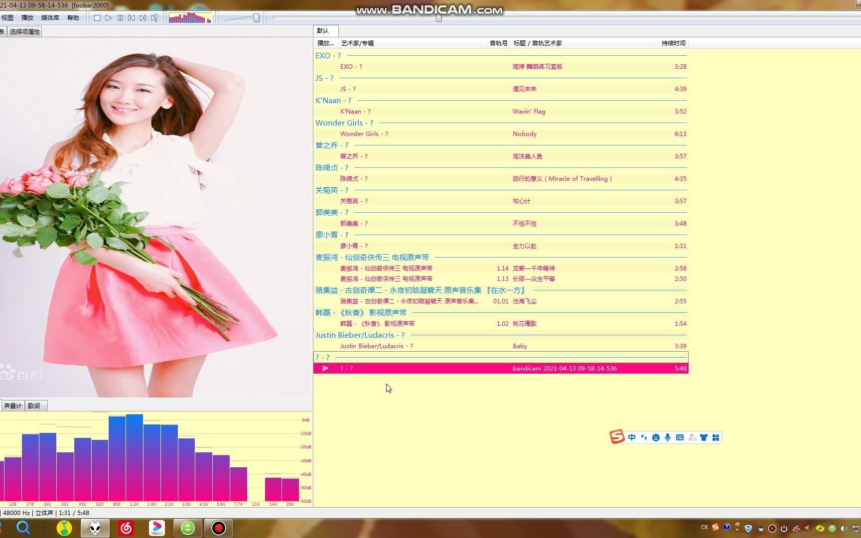This screenshot has height=538, width=861.
Task: Select the 沧海飞尘 track
Action: [501, 301]
